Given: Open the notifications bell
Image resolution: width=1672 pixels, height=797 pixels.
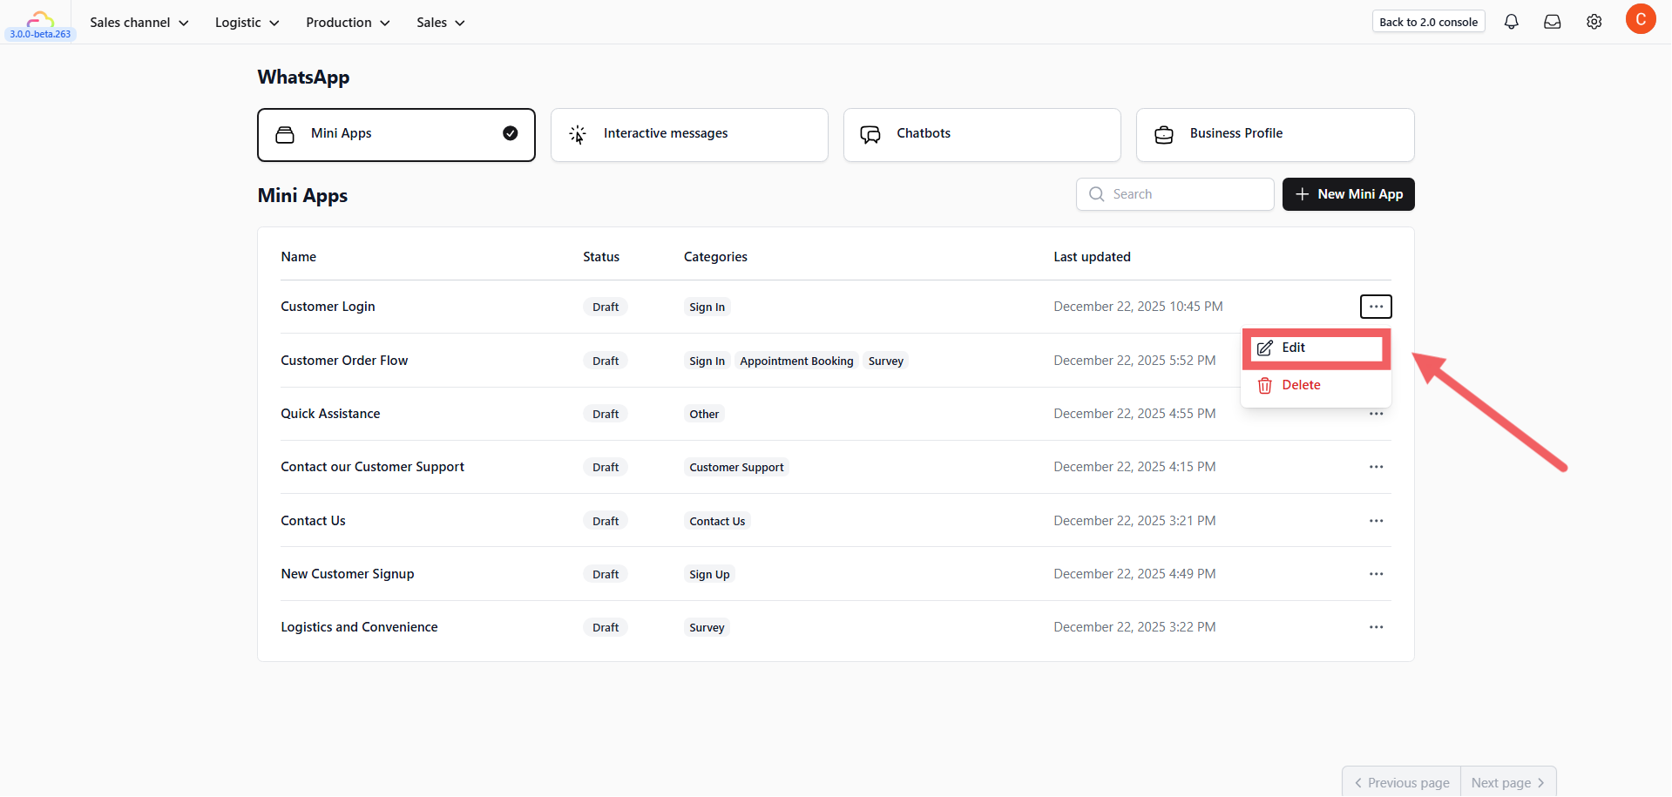Looking at the screenshot, I should tap(1511, 22).
